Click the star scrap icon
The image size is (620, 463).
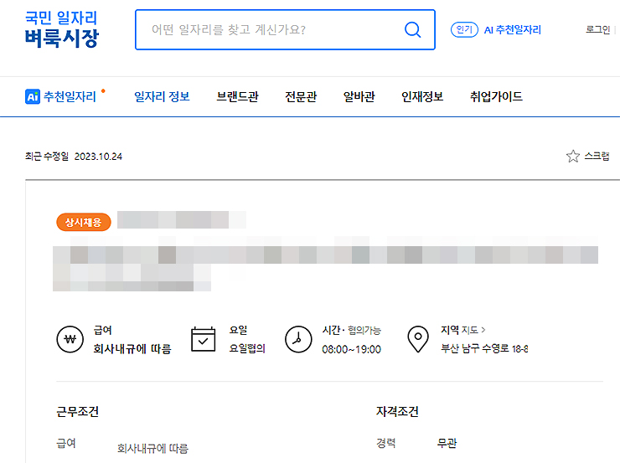(572, 157)
